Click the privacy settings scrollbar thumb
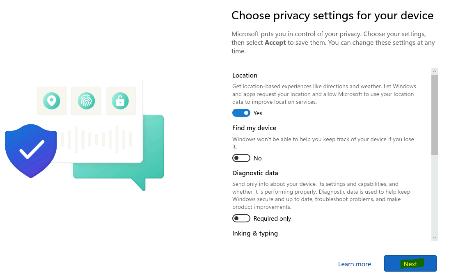The width and height of the screenshot is (449, 279). point(435,115)
